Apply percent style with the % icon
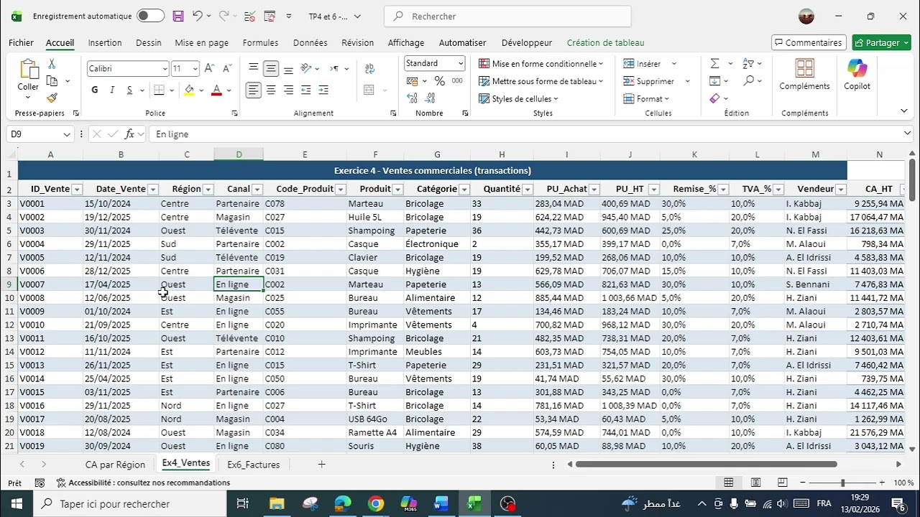 point(439,81)
